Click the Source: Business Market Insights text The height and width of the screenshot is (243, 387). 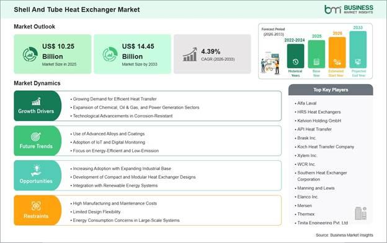(x=345, y=235)
